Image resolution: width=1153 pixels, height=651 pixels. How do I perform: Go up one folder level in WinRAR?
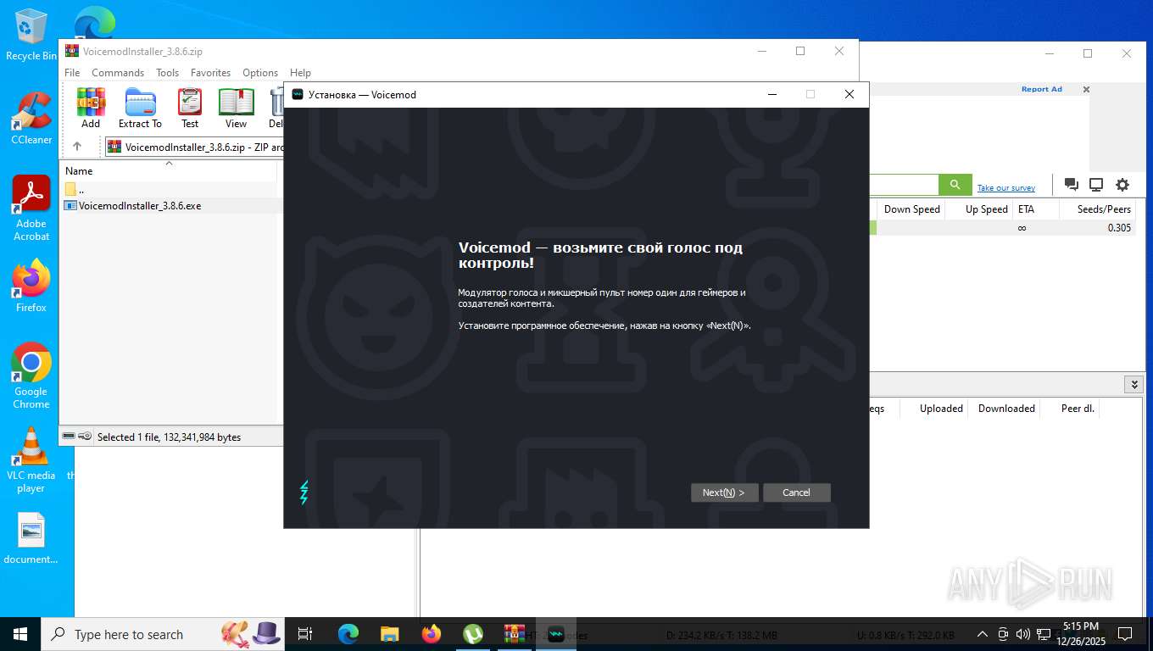tap(77, 147)
